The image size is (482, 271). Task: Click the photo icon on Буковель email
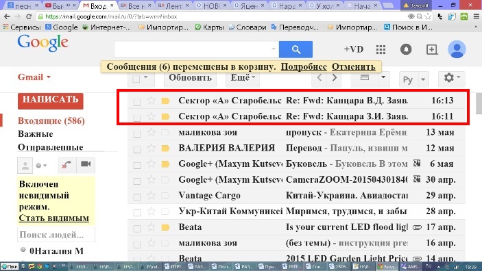tap(417, 164)
